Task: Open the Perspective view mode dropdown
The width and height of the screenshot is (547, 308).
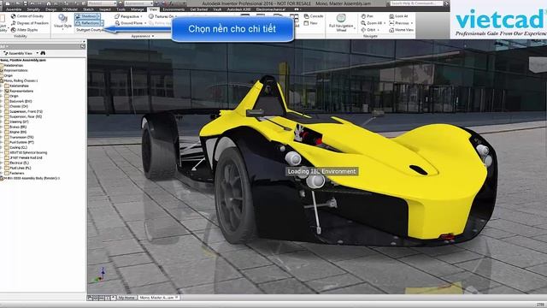Action: tap(128, 16)
